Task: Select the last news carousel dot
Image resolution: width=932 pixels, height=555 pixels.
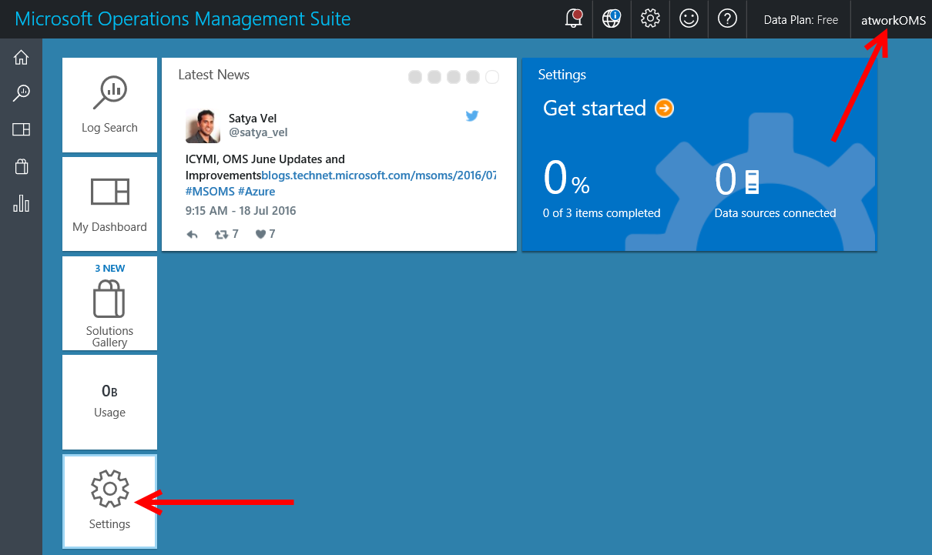Action: click(x=492, y=77)
